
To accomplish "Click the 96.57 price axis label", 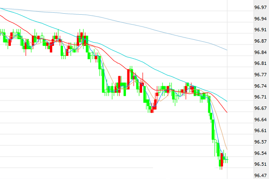I will 260,142.
